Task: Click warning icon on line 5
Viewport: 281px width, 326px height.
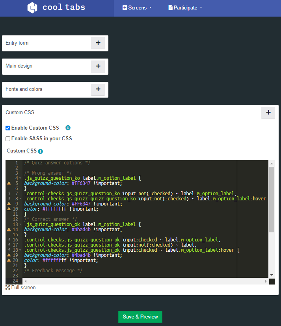Action: 9,183
